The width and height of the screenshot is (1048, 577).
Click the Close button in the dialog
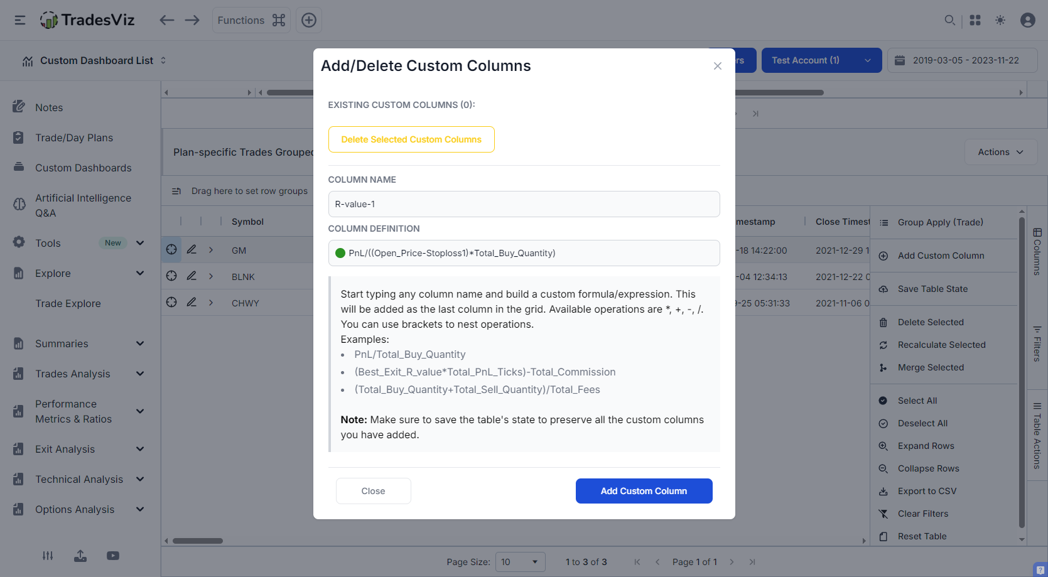point(373,491)
